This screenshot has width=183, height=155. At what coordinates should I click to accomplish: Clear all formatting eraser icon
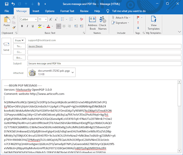(x=82, y=19)
